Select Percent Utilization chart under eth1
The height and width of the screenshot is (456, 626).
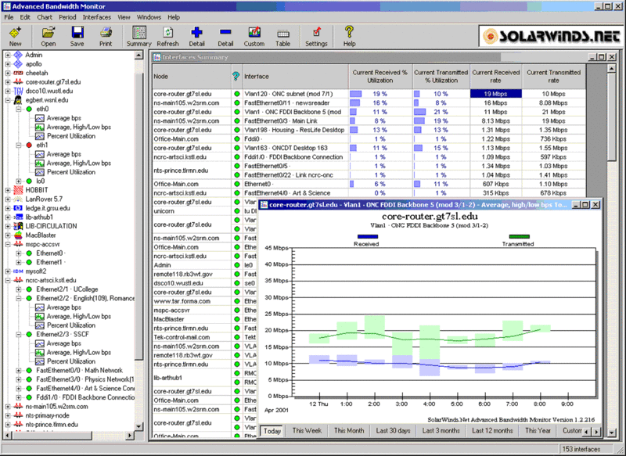point(71,172)
